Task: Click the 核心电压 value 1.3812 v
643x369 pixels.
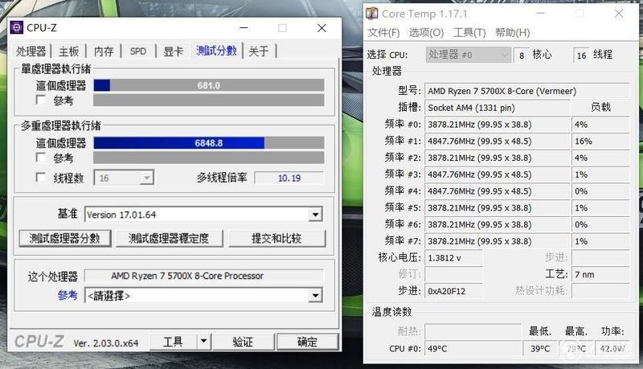Action: pyautogui.click(x=453, y=258)
